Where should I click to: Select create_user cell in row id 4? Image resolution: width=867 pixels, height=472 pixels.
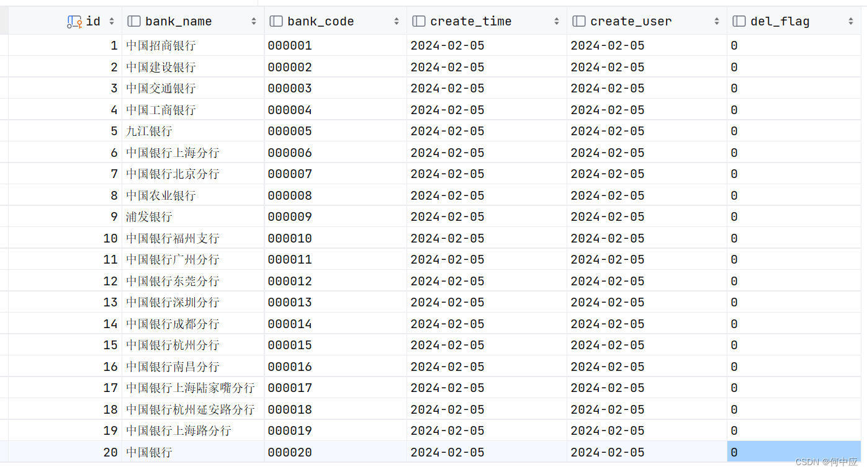coord(647,110)
